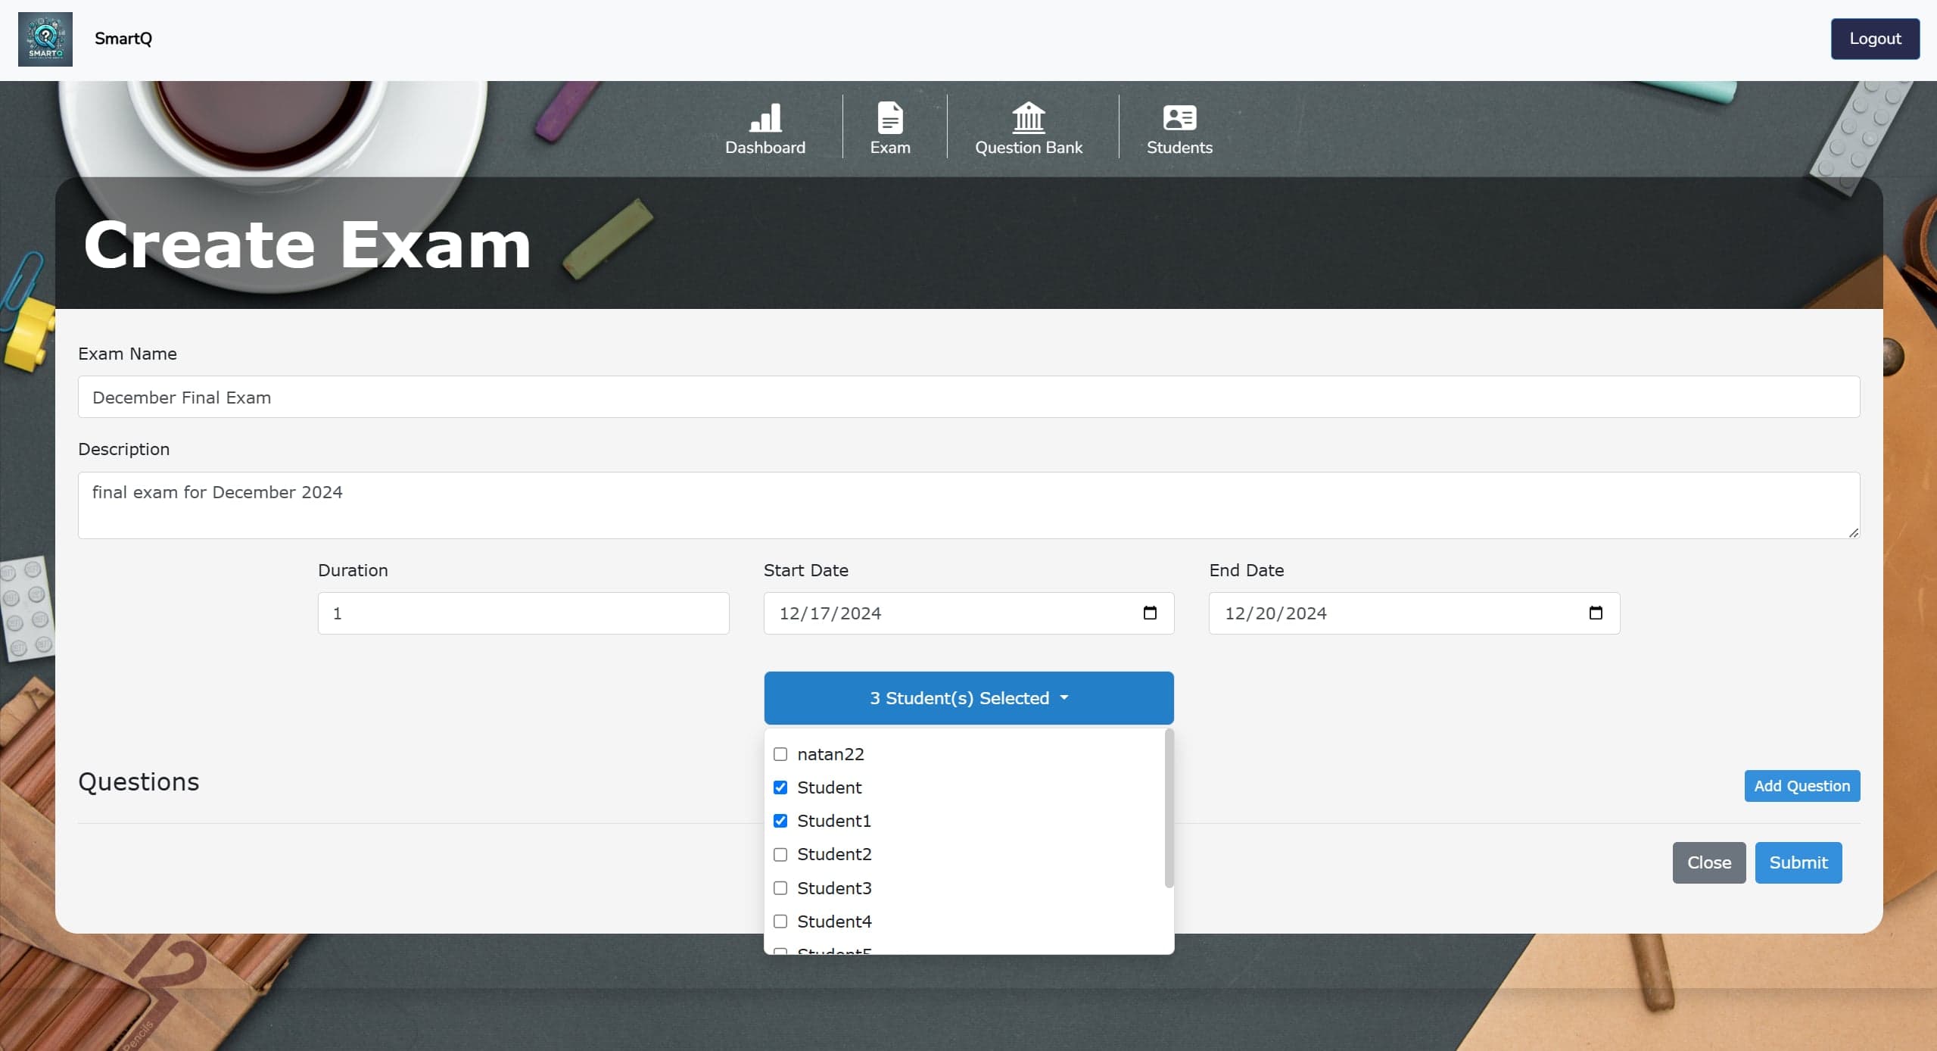This screenshot has height=1051, width=1937.
Task: Focus the Exam Name input field
Action: [x=969, y=397]
